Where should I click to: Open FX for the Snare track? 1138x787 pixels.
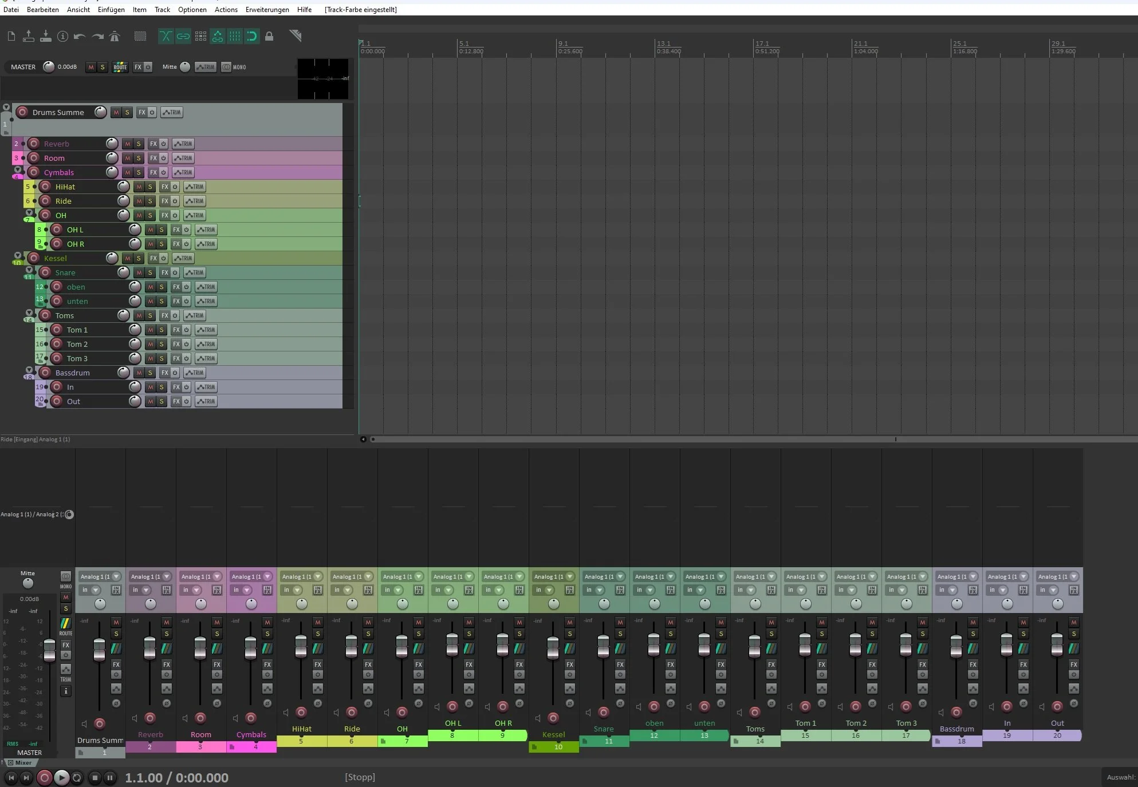coord(165,272)
